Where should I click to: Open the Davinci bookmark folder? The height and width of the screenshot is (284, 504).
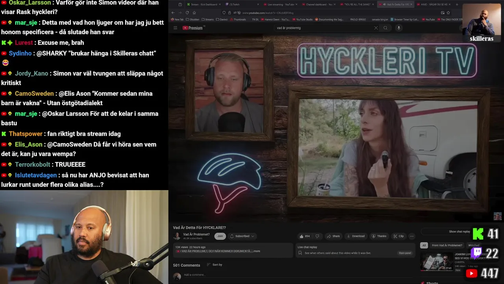click(x=221, y=19)
